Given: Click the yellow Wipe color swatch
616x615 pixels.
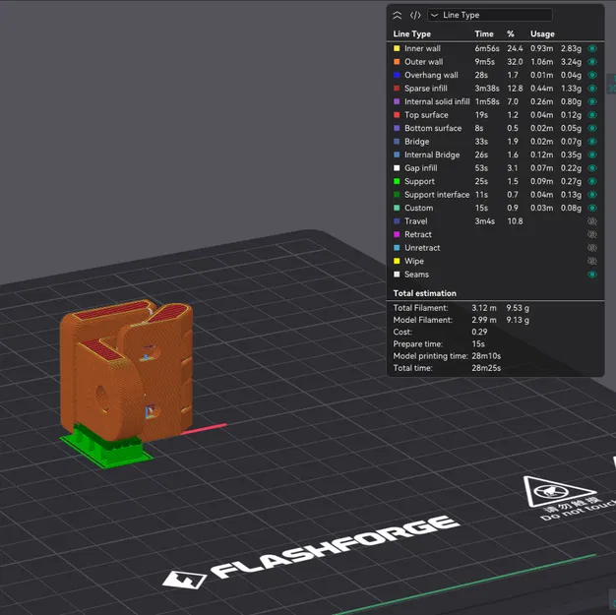Looking at the screenshot, I should (x=397, y=261).
